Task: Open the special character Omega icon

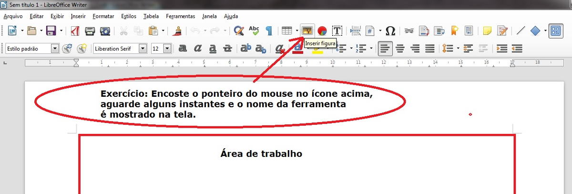Action: pyautogui.click(x=390, y=31)
